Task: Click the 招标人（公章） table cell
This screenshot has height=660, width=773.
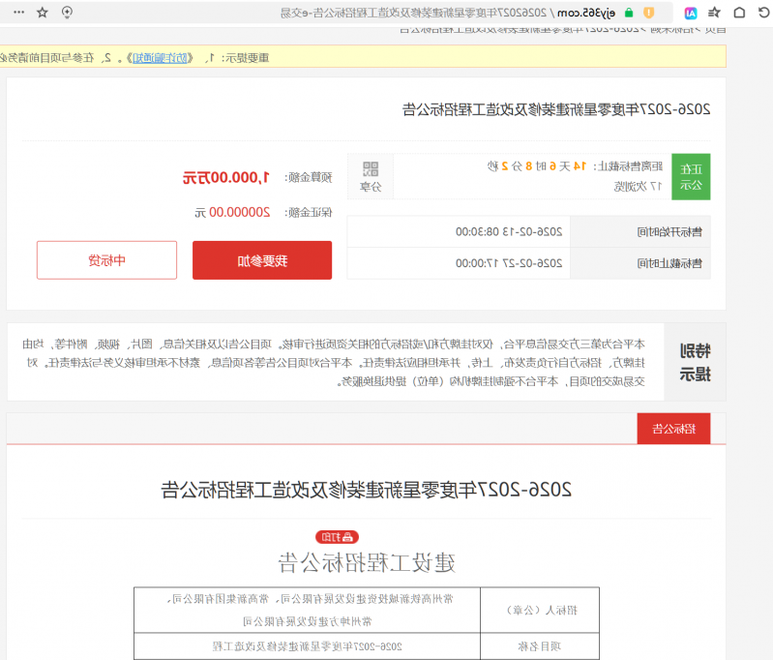Action: coord(540,611)
